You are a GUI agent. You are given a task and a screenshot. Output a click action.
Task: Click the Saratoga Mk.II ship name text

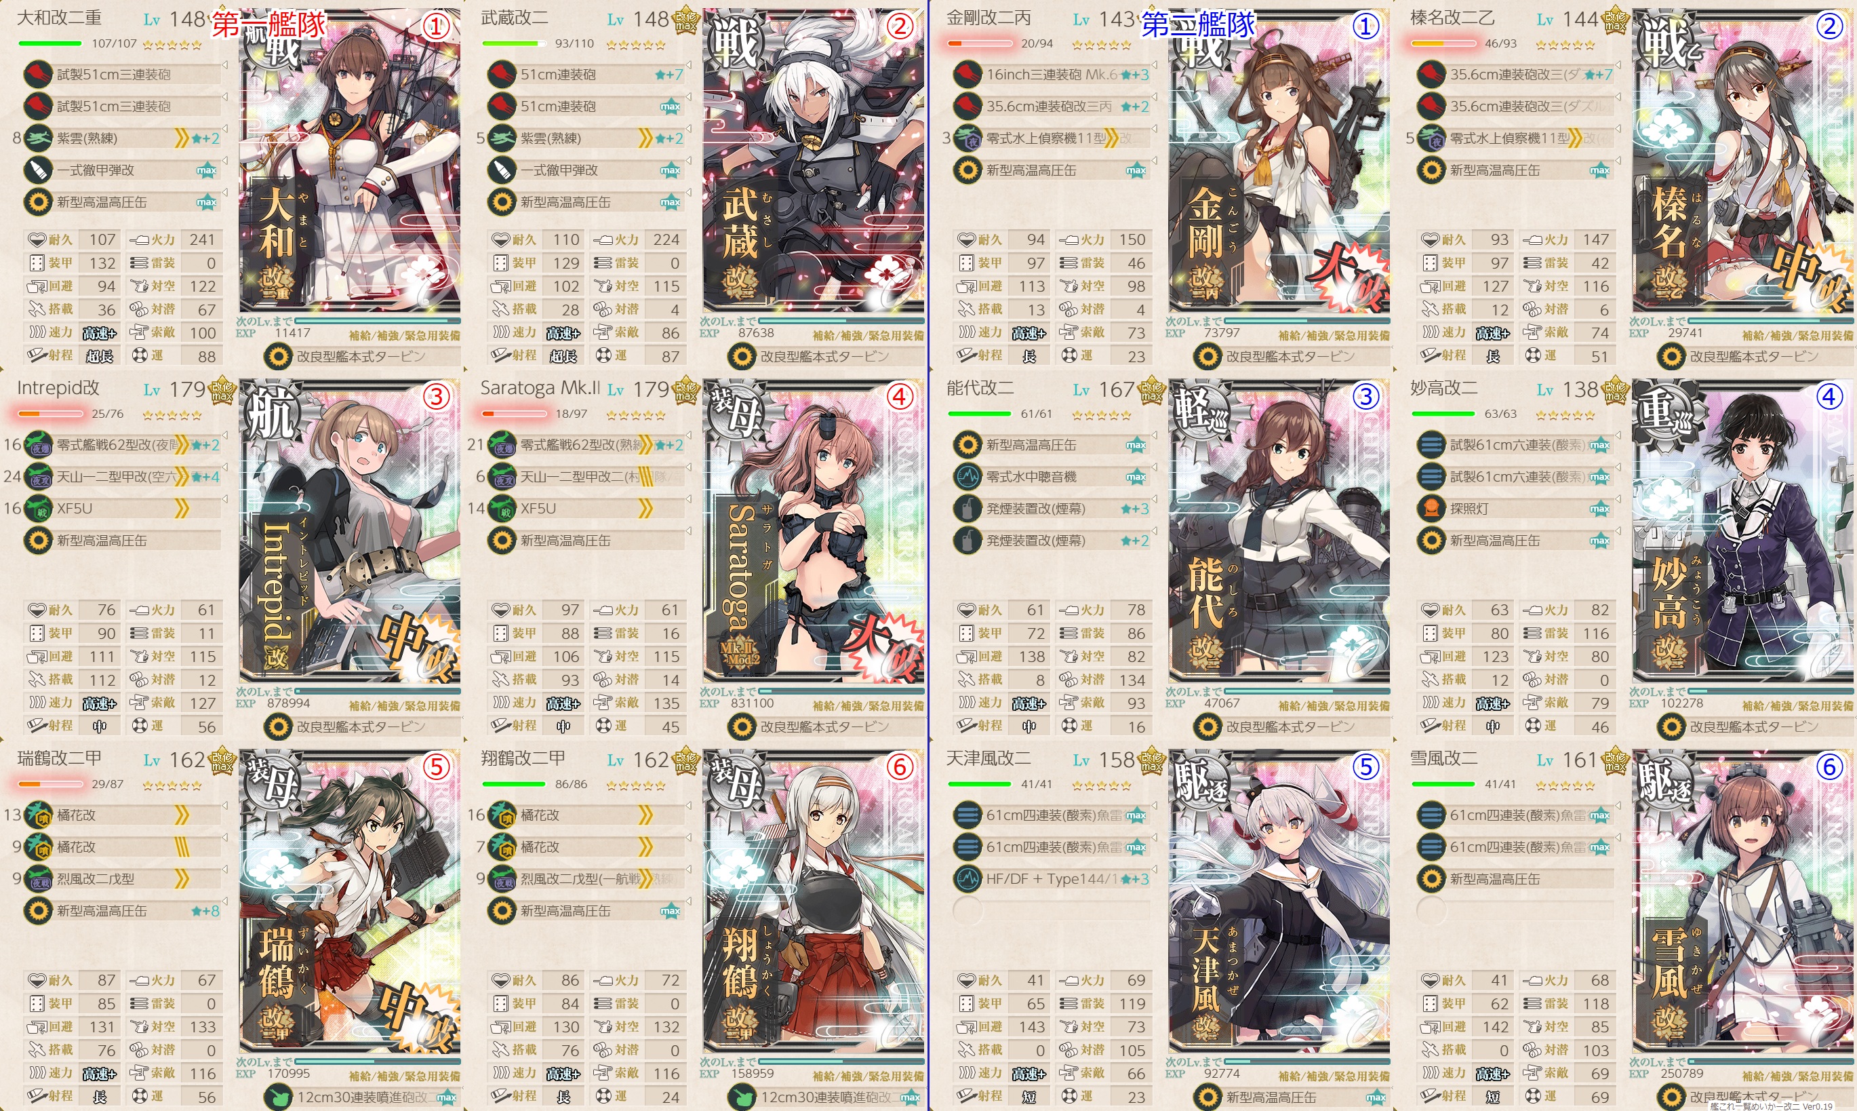[x=540, y=388]
